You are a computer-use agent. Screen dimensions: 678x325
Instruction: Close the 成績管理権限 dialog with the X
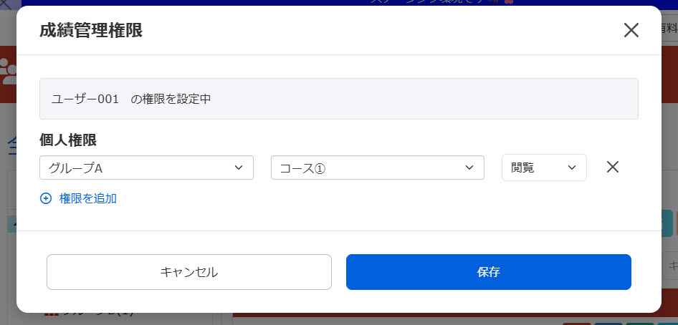coord(631,30)
